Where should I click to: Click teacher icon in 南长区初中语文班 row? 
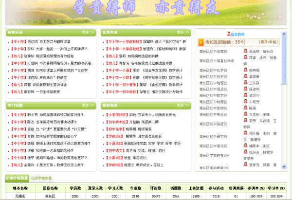(x=246, y=133)
